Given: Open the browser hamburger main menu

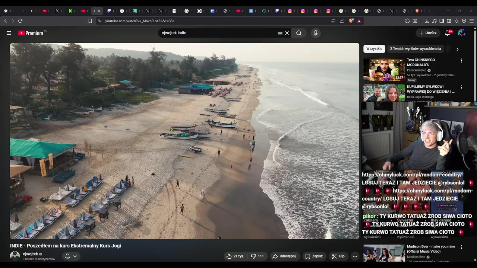Looking at the screenshot, I should 472,21.
